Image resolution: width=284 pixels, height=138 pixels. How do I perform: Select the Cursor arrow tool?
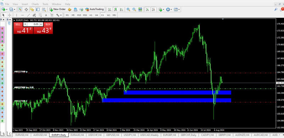4,15
